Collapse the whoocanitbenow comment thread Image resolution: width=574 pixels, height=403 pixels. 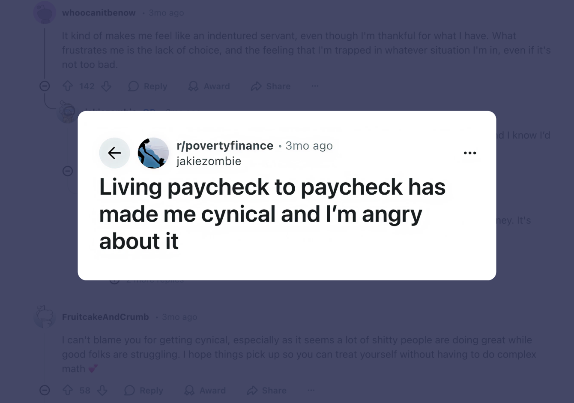(x=45, y=86)
